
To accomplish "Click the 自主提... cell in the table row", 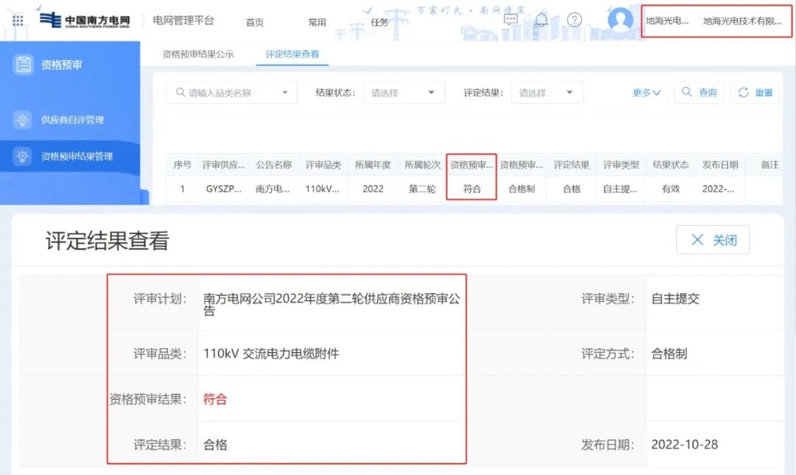I will [620, 189].
